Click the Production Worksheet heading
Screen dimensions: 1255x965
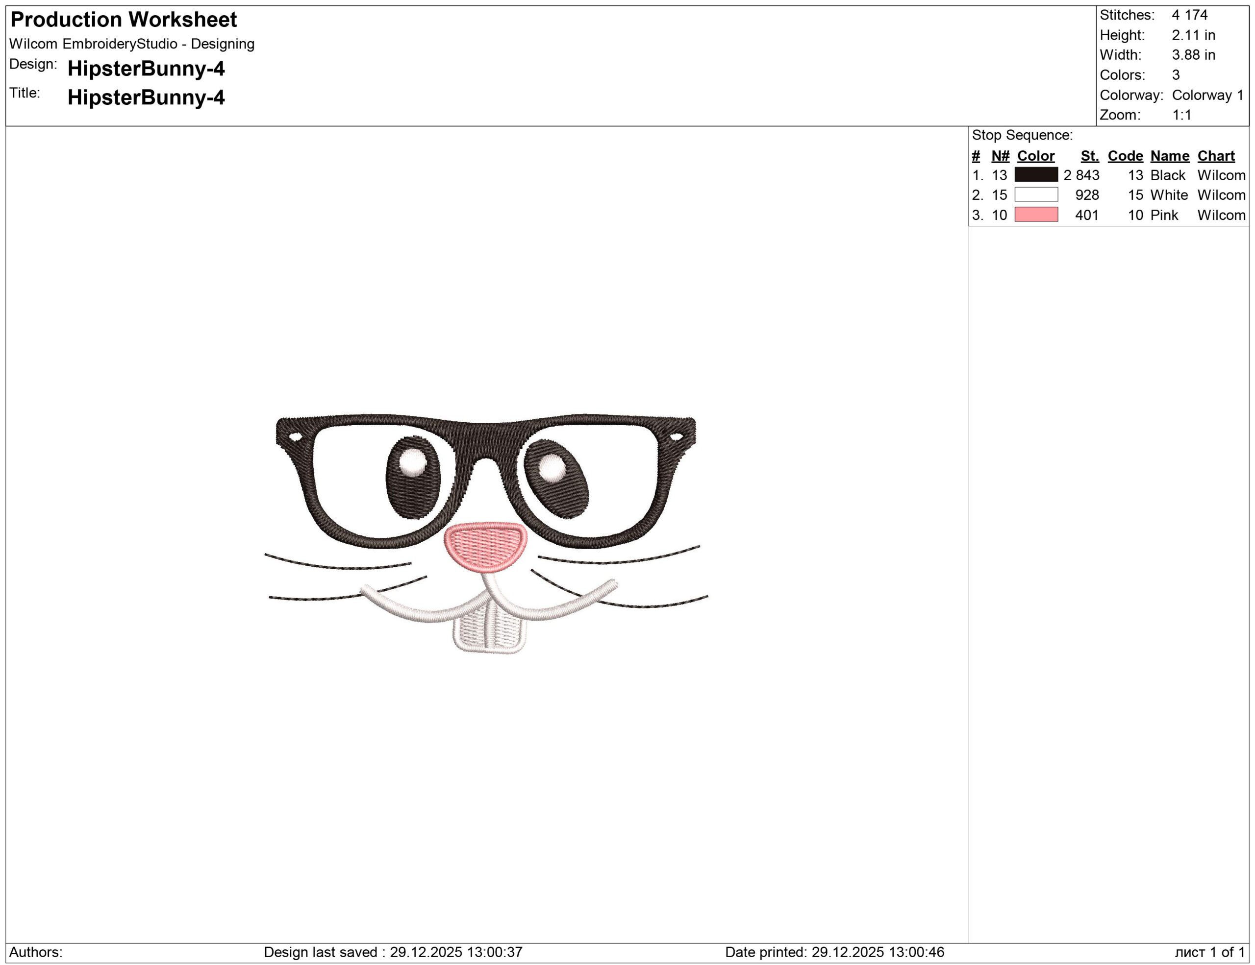tap(124, 20)
